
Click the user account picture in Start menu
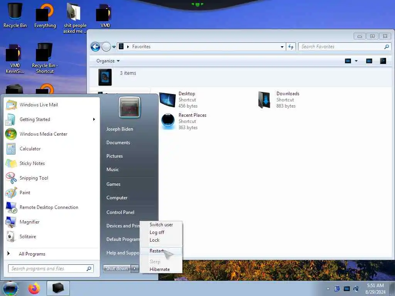(x=130, y=107)
